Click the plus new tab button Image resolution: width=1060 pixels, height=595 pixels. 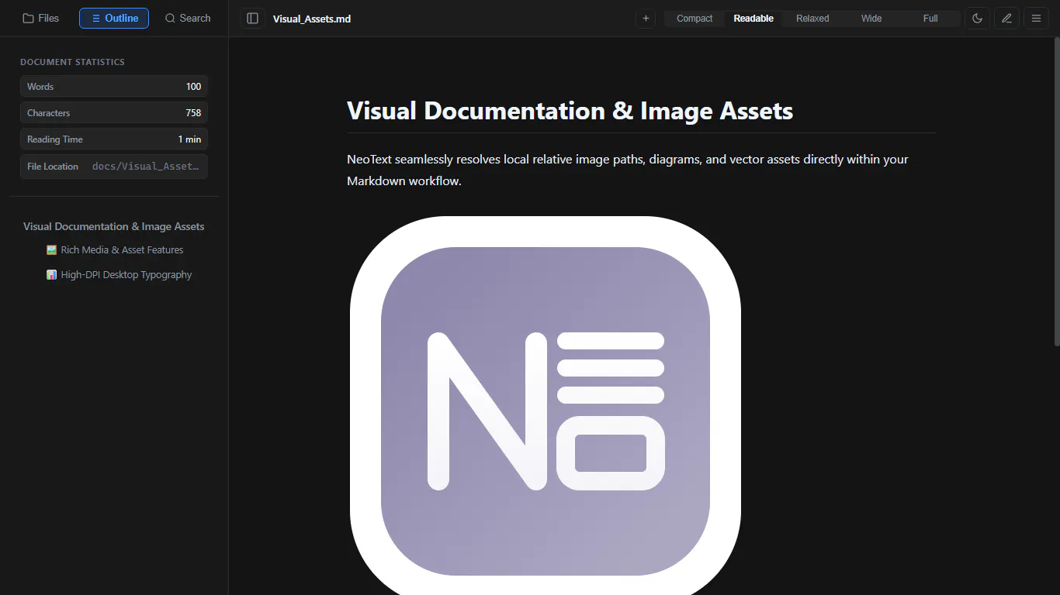646,19
